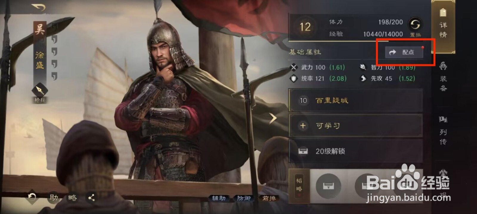This screenshot has height=214, width=477.
Task: Switch to the 列传 biography tab
Action: pyautogui.click(x=443, y=130)
